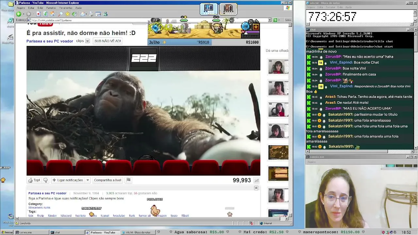Click the first suggested video thumbnail in sidebar
This screenshot has height=235, width=418.
click(278, 67)
